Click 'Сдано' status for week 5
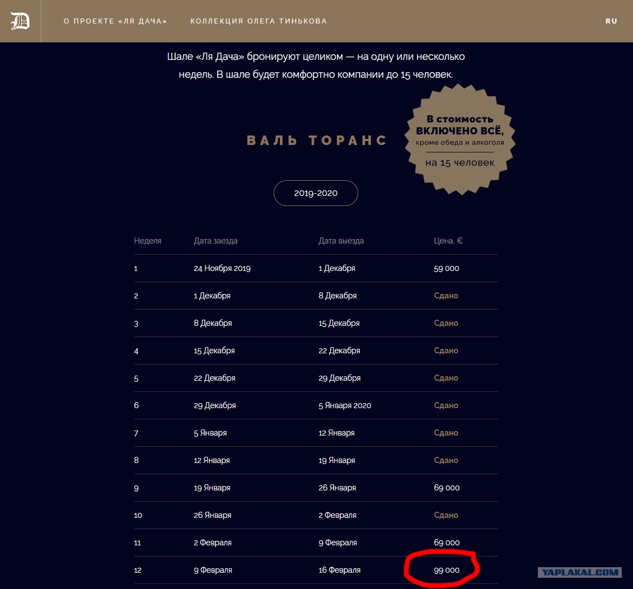This screenshot has width=633, height=589. point(446,378)
